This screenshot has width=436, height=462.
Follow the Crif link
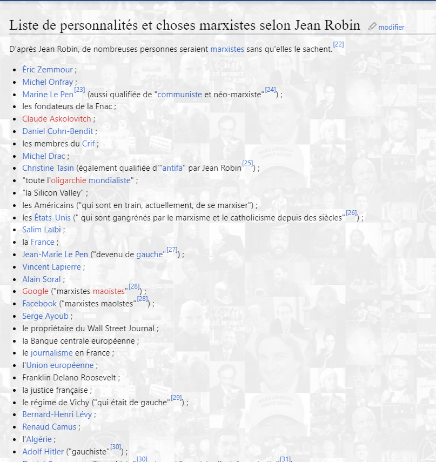tap(89, 144)
